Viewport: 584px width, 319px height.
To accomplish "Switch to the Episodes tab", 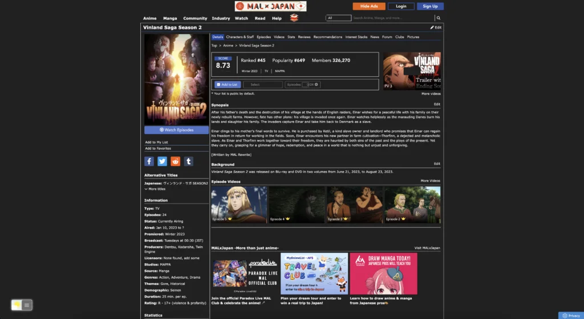I will (263, 37).
